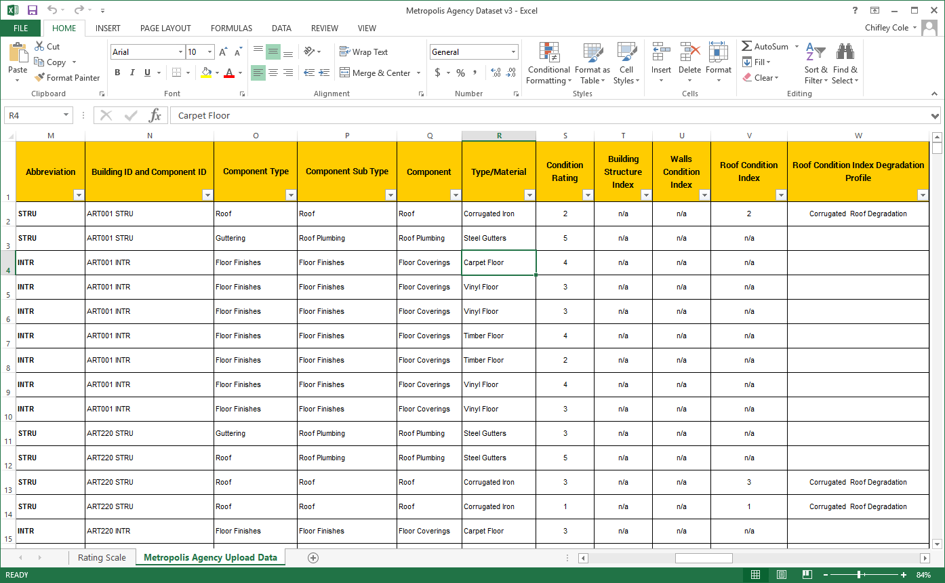Open the font name dropdown
The image size is (945, 583).
click(182, 52)
